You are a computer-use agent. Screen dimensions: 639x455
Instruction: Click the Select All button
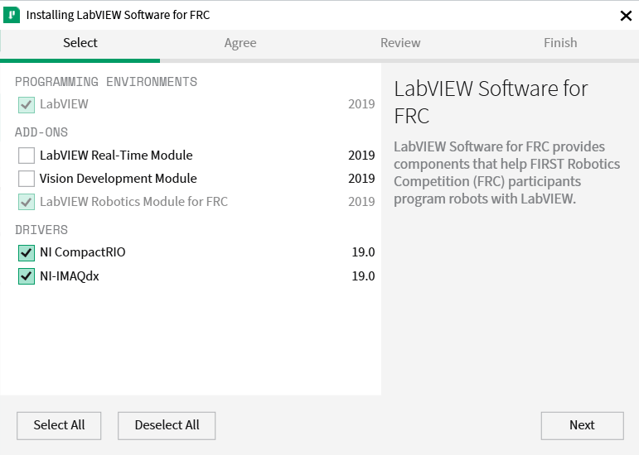pos(59,425)
